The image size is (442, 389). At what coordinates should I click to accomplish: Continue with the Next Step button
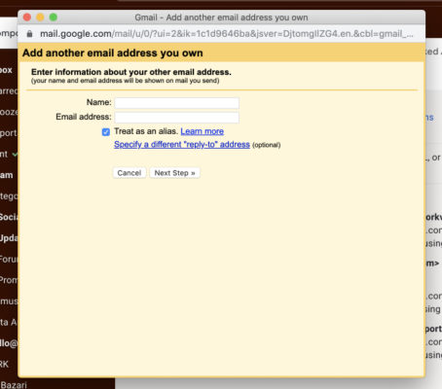point(174,173)
